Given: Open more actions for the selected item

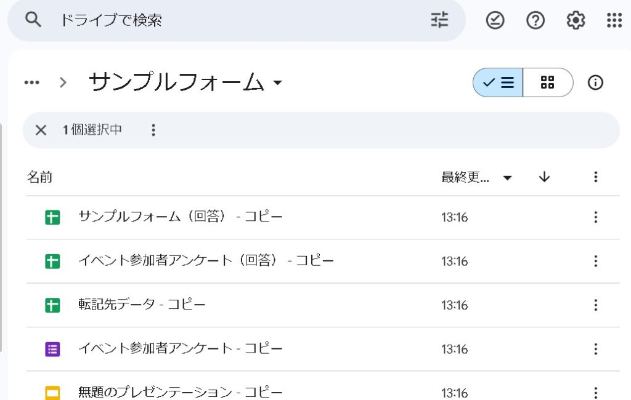Looking at the screenshot, I should coord(153,130).
